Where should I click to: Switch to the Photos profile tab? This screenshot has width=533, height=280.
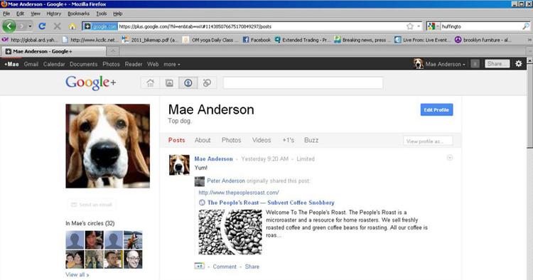(231, 140)
